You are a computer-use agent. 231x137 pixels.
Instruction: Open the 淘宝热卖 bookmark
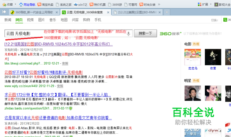coord(45,5)
